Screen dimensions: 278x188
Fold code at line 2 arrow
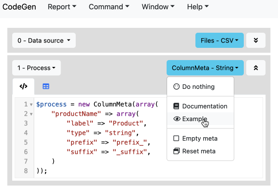coord(31,114)
